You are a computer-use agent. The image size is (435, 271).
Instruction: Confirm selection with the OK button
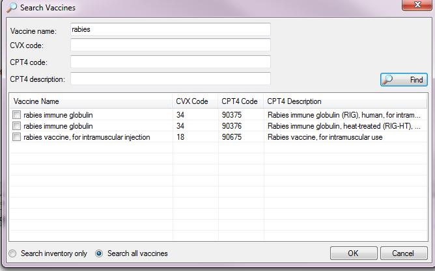point(354,253)
